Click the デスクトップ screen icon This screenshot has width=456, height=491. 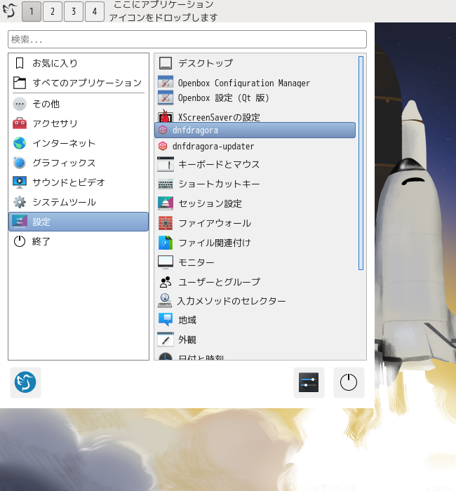click(166, 63)
